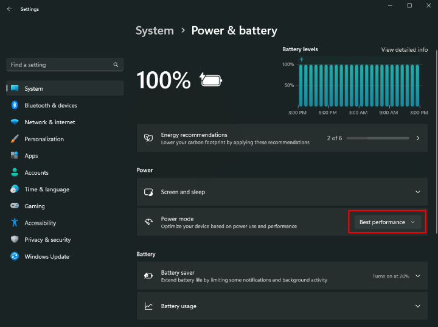Click the Battery usage chart icon

(148, 306)
